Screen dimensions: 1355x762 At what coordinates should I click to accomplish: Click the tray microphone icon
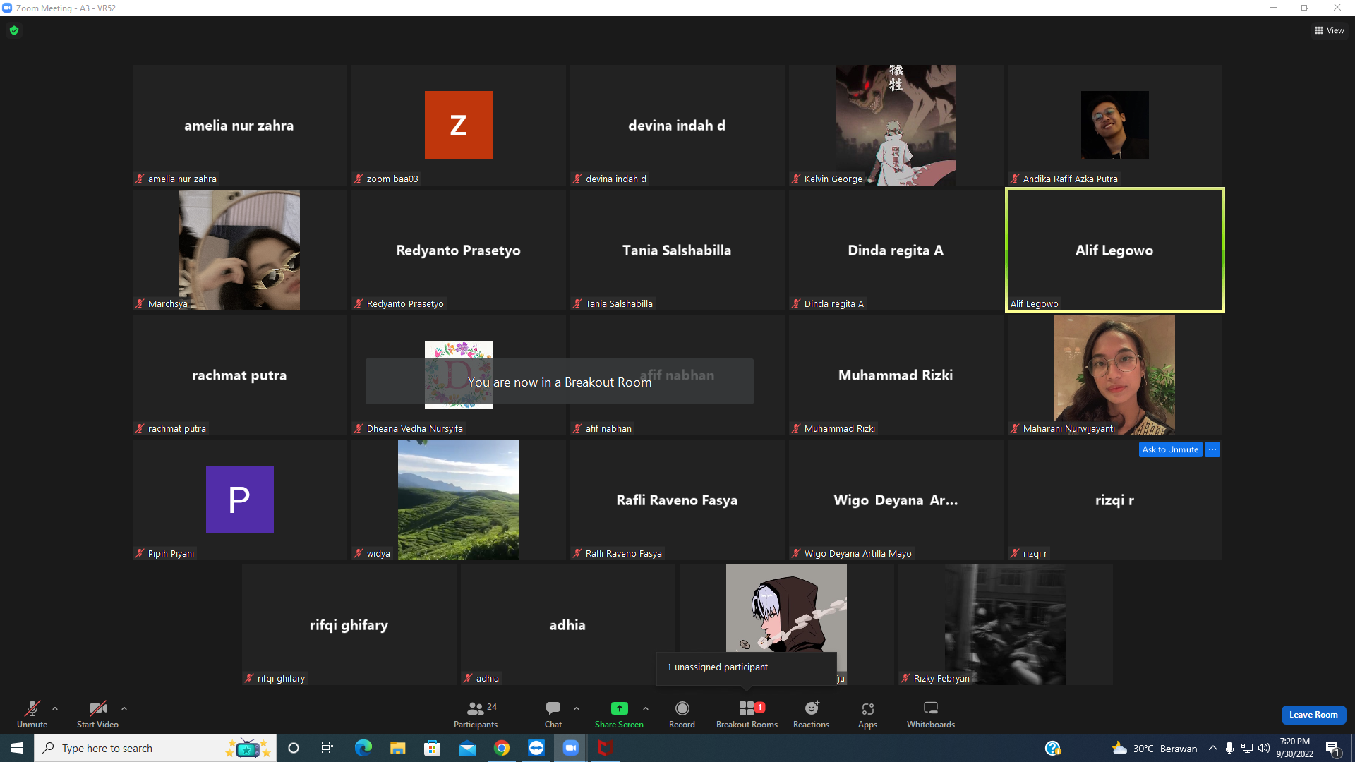point(1229,748)
